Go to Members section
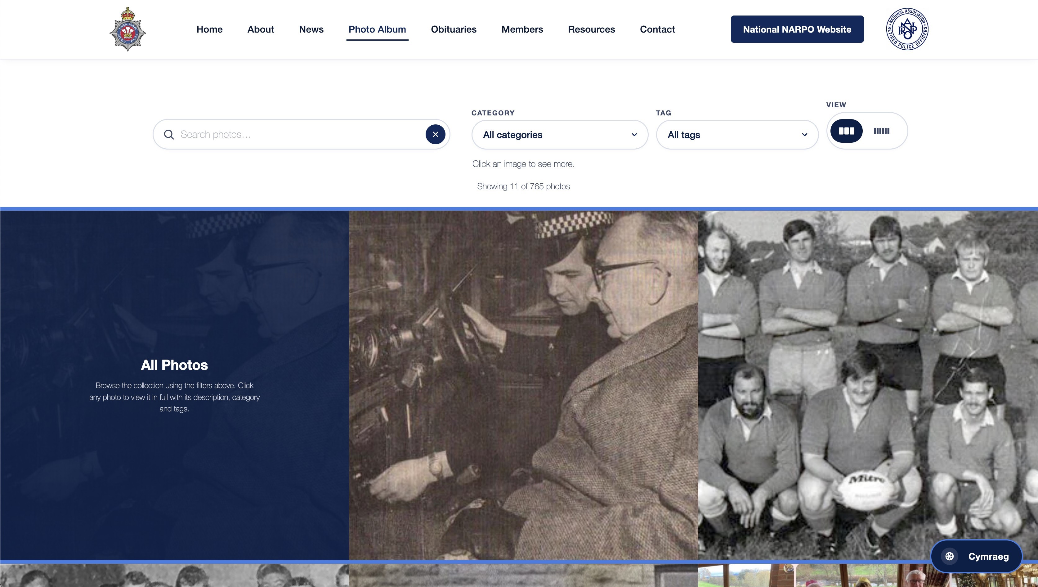The width and height of the screenshot is (1038, 587). coord(522,29)
